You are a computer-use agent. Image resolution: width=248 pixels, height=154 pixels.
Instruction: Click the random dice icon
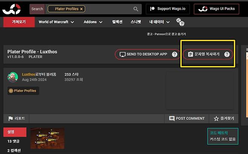[181, 23]
